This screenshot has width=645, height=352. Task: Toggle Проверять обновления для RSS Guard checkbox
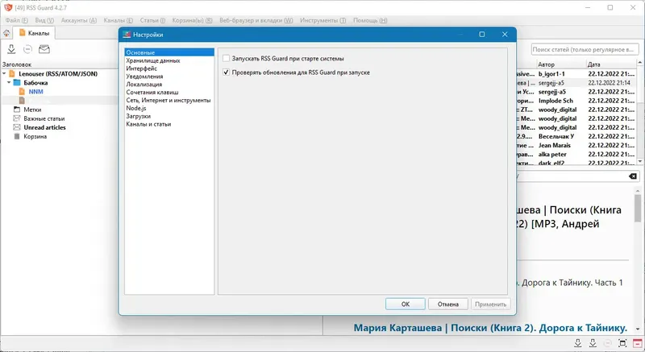(x=227, y=72)
